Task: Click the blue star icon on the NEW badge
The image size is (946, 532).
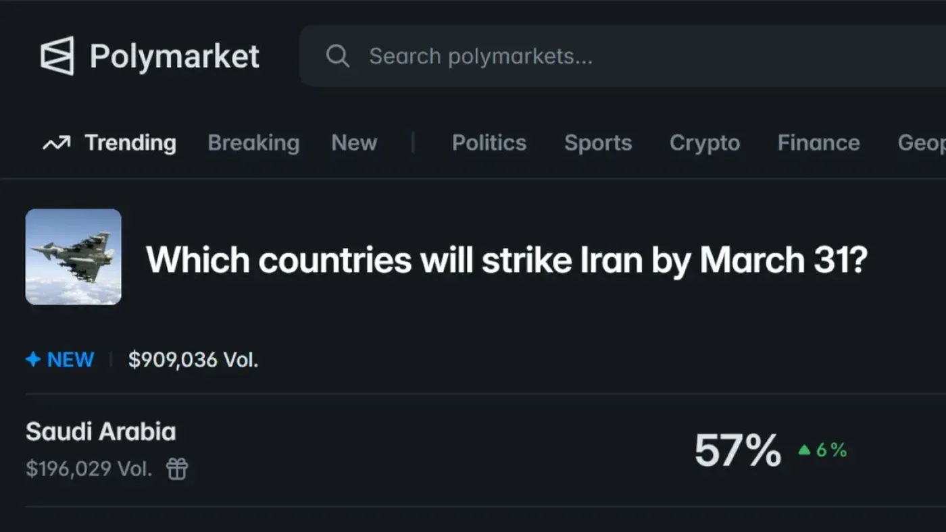Action: click(x=33, y=359)
